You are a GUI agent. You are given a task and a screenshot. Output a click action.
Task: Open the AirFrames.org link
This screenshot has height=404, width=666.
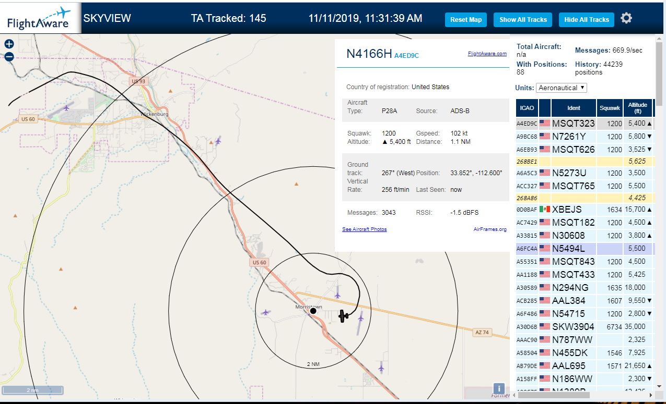(490, 229)
